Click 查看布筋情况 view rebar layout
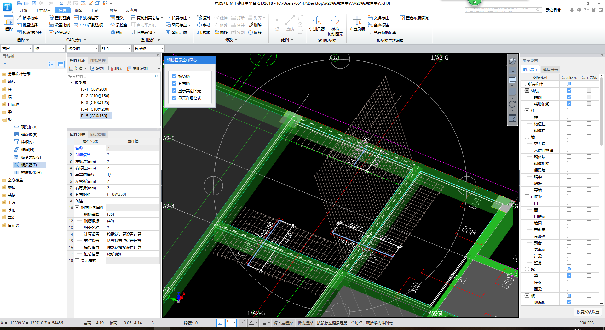605x330 pixels. pos(414,18)
